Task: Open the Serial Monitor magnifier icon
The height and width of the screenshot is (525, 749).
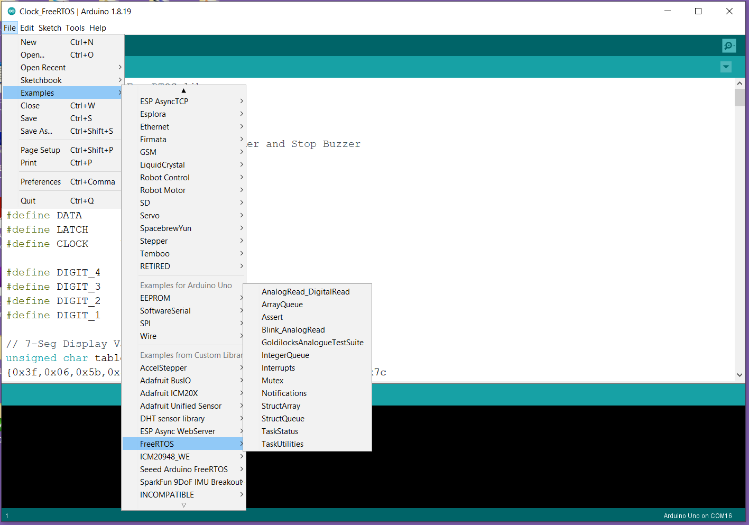Action: (729, 46)
